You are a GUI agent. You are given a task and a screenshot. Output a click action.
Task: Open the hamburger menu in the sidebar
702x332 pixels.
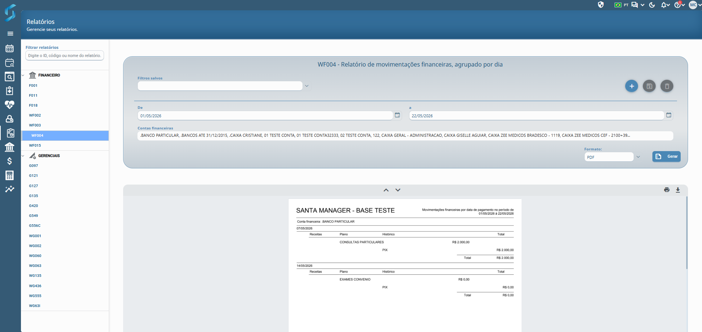(10, 33)
